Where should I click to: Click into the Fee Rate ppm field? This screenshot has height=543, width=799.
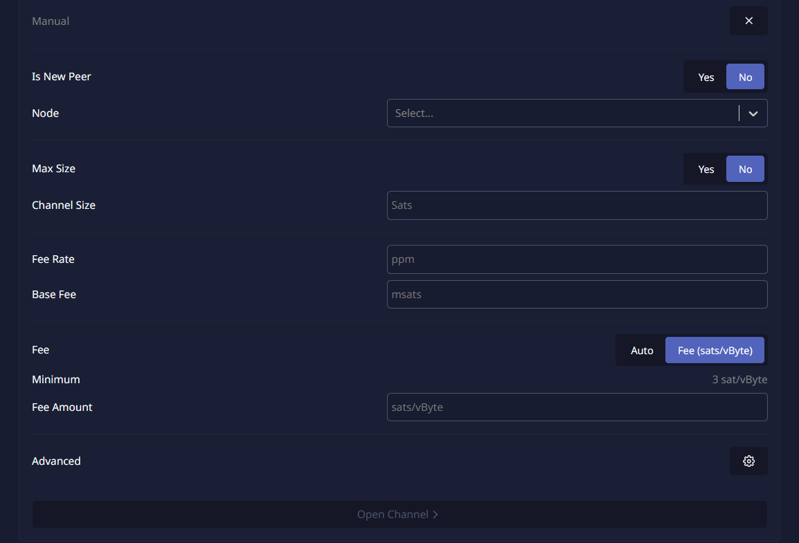(577, 259)
